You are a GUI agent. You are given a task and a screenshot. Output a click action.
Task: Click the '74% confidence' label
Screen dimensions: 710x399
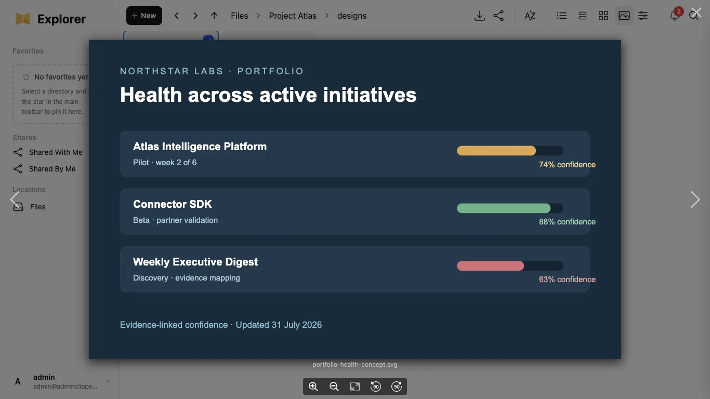(567, 165)
